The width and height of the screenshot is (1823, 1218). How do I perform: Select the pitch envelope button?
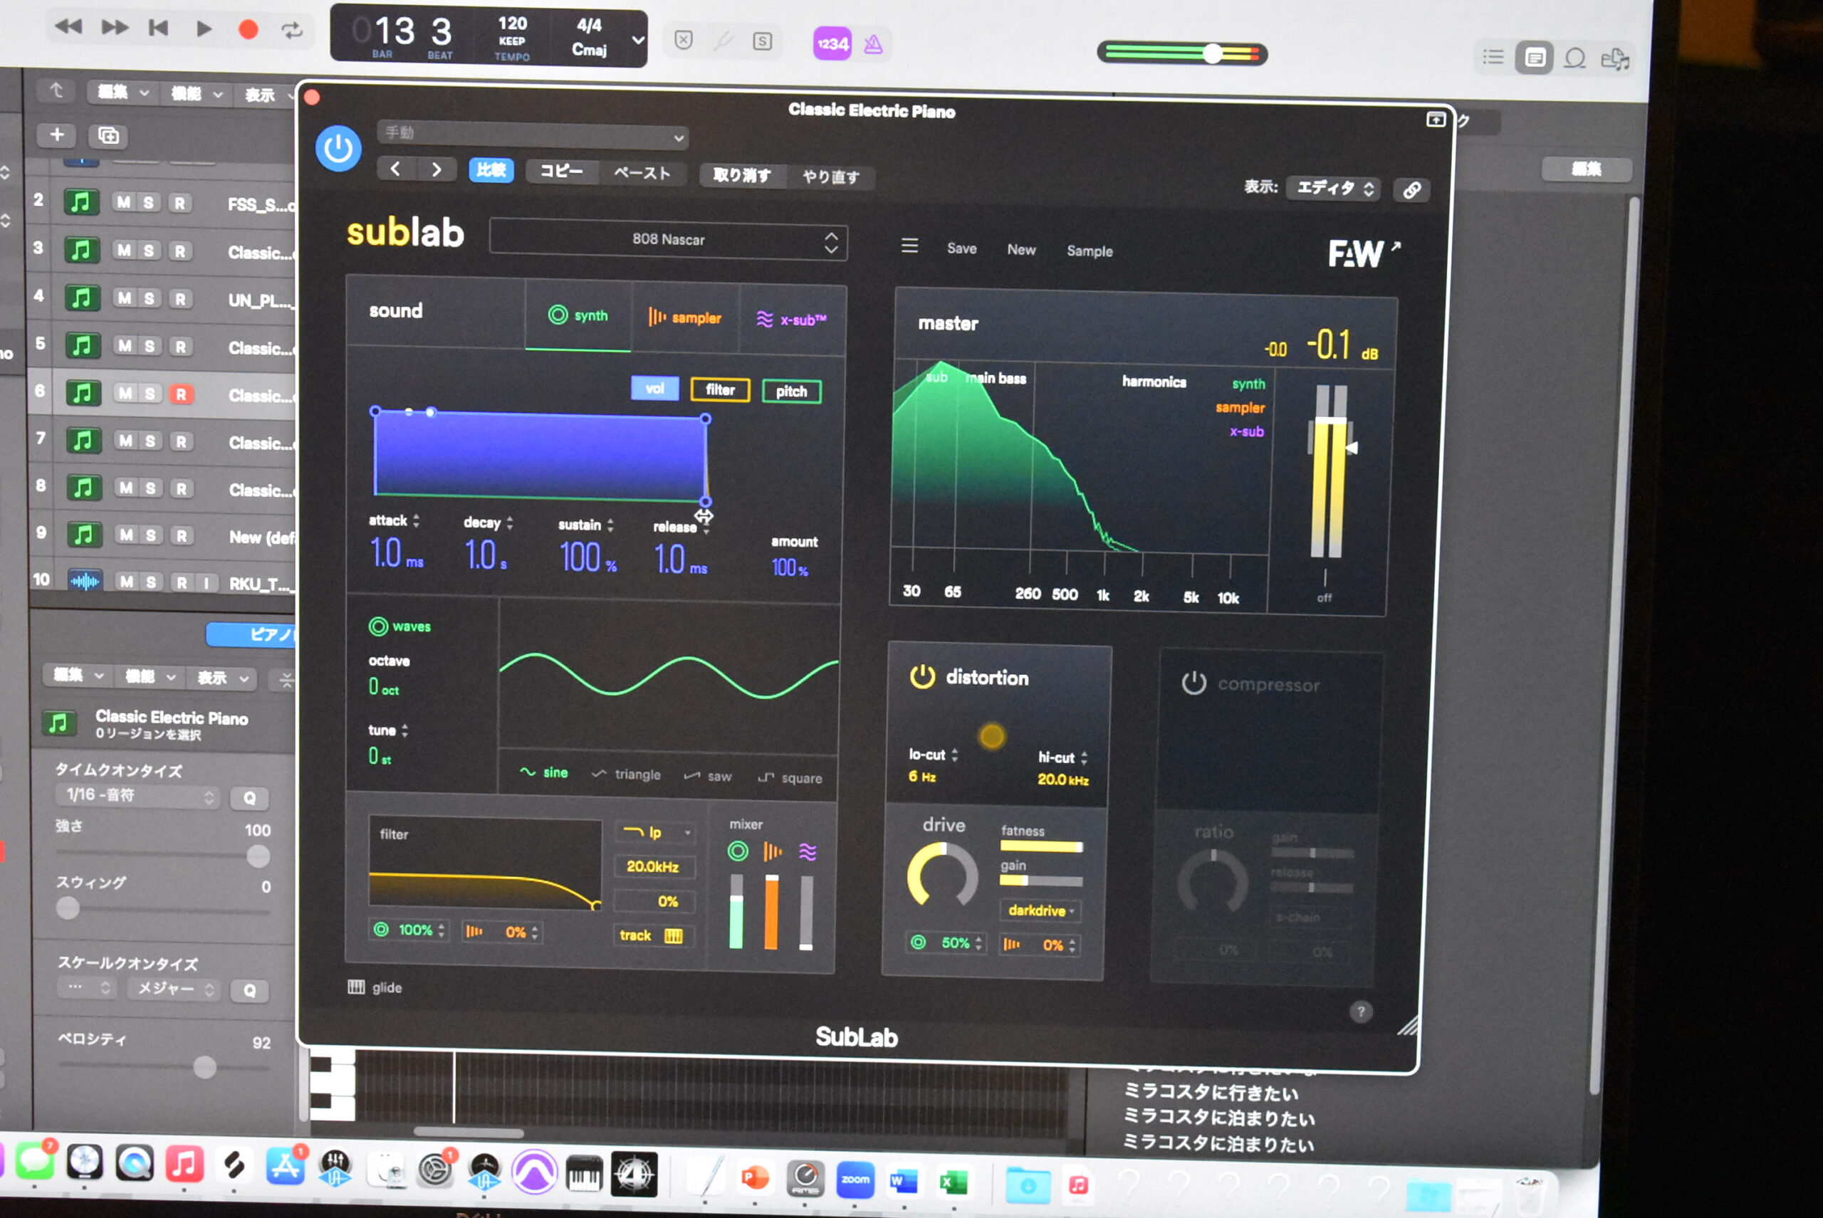click(x=791, y=392)
